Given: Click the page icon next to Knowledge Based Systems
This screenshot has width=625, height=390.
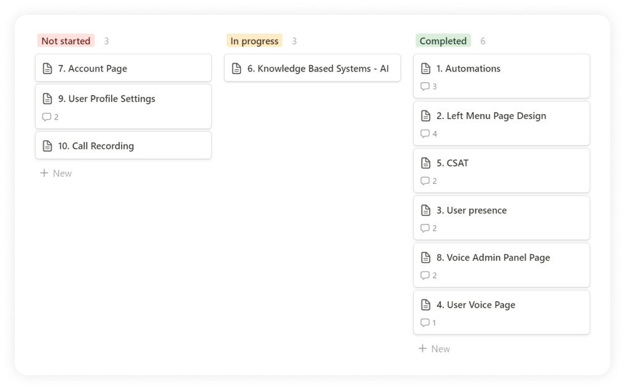Looking at the screenshot, I should [237, 68].
